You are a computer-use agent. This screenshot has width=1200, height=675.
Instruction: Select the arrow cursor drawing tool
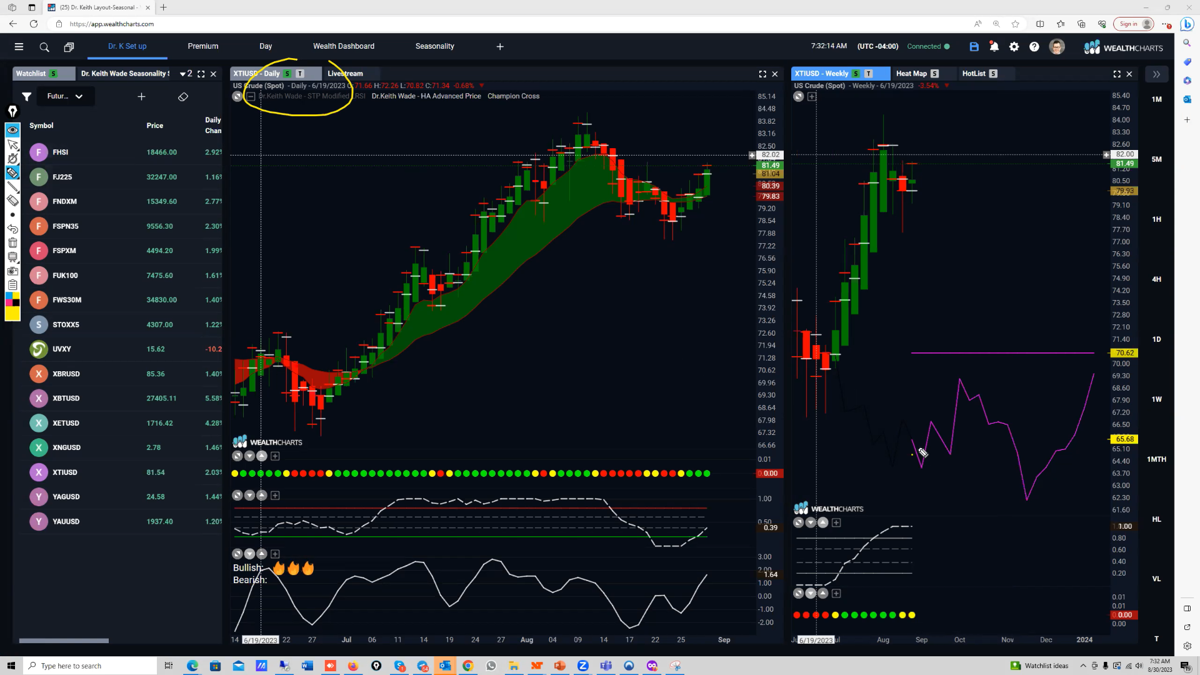(x=12, y=144)
